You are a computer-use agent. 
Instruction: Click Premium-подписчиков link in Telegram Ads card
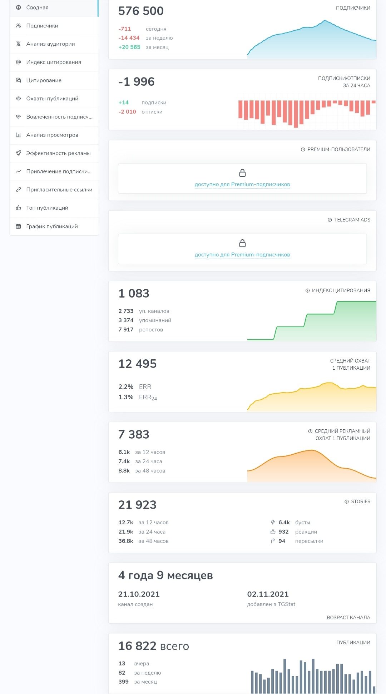242,255
